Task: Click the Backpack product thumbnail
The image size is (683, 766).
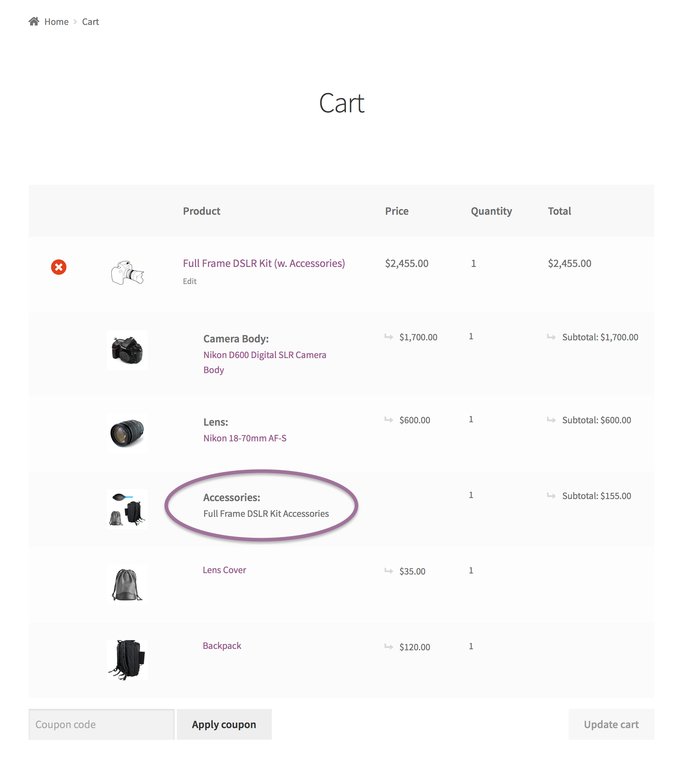Action: [127, 659]
